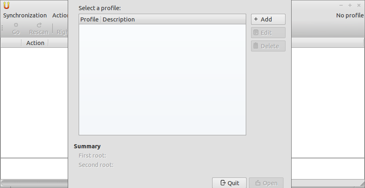This screenshot has width=365, height=188.
Task: Open the Actions menu
Action: click(x=60, y=15)
